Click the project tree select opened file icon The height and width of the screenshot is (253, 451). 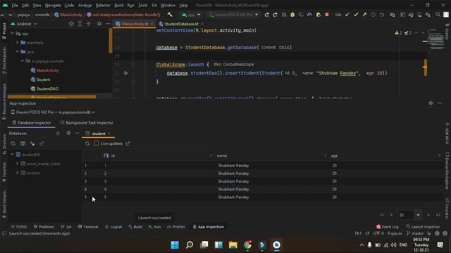click(71, 24)
